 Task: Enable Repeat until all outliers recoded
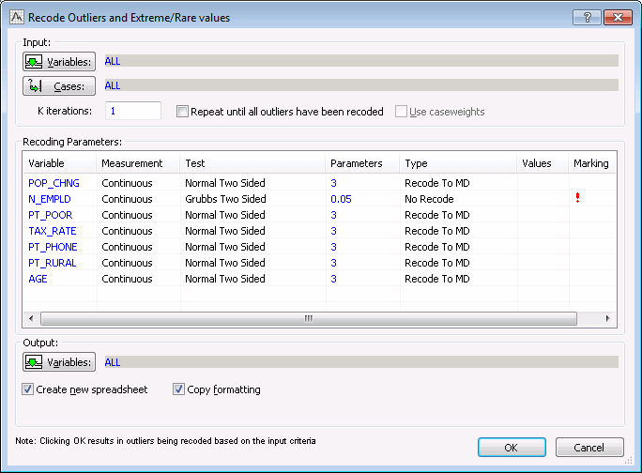click(183, 112)
